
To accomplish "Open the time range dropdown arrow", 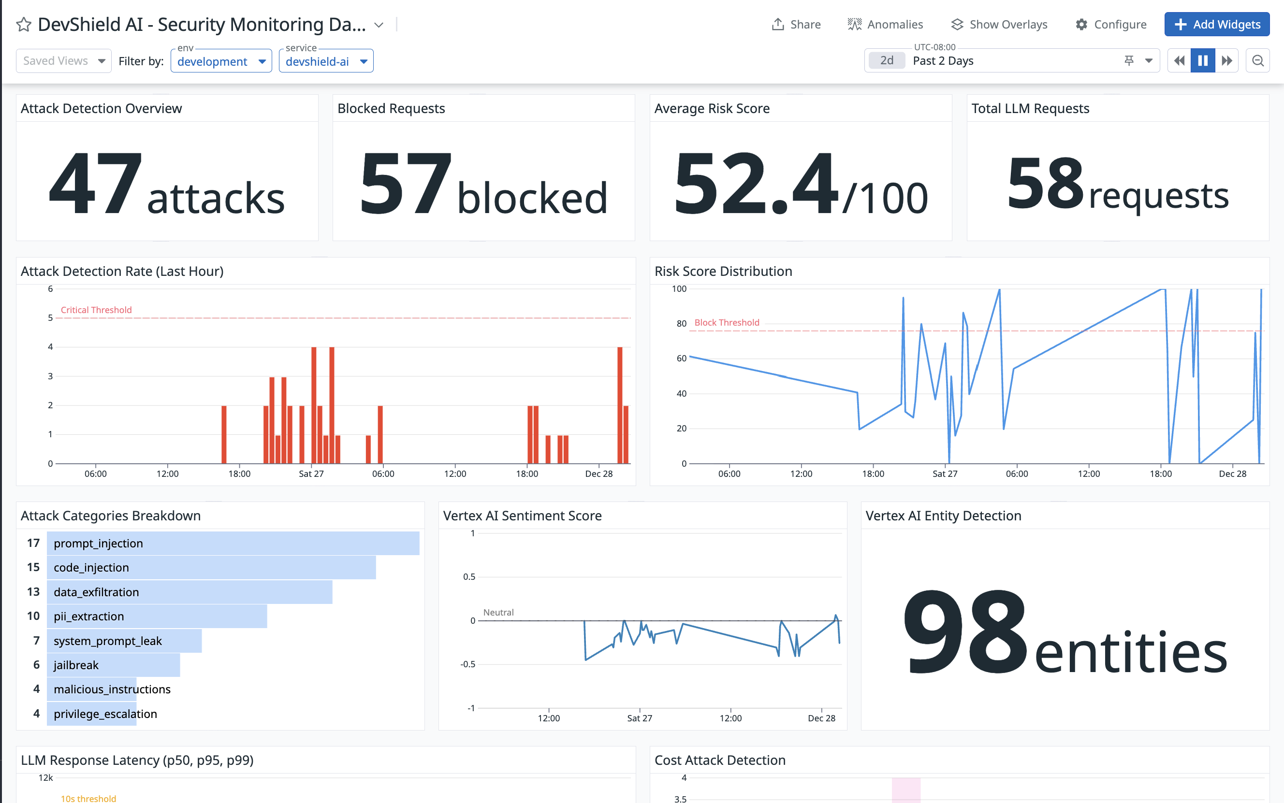I will [1149, 60].
